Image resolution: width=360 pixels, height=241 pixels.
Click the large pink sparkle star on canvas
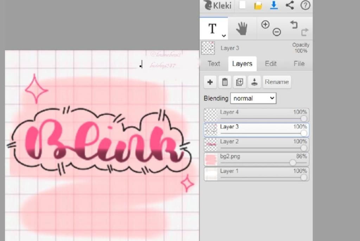pos(36,89)
